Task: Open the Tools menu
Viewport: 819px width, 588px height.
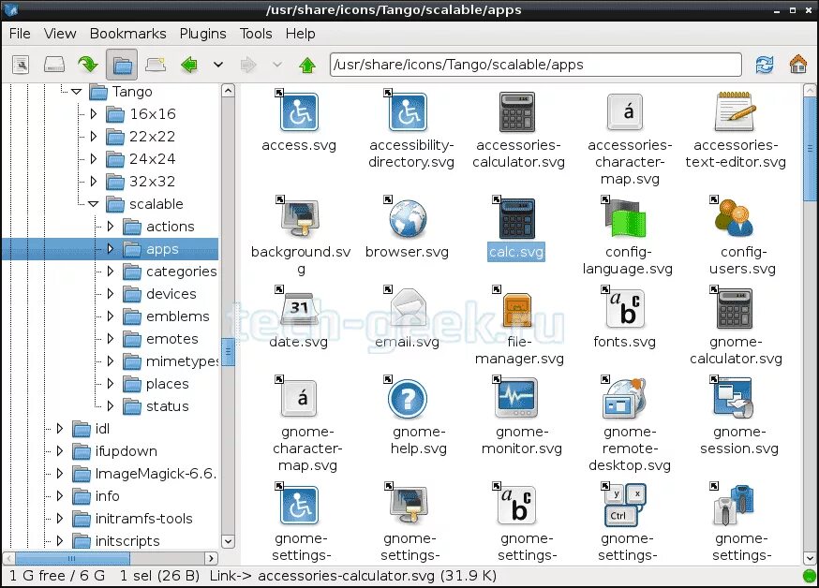Action: pyautogui.click(x=256, y=34)
